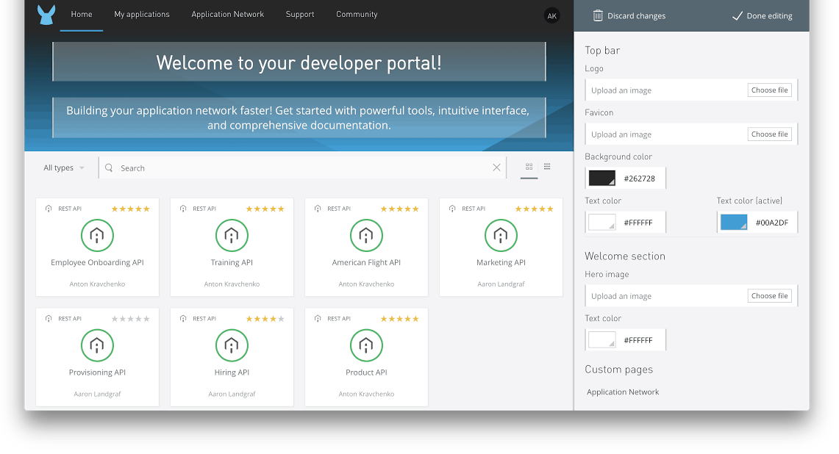This screenshot has height=454, width=839.
Task: Open the Provisioning API title
Action: coord(97,372)
